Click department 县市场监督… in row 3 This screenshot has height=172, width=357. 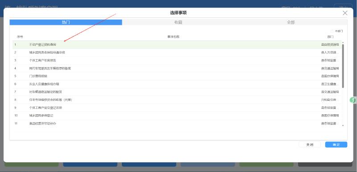click(x=330, y=60)
